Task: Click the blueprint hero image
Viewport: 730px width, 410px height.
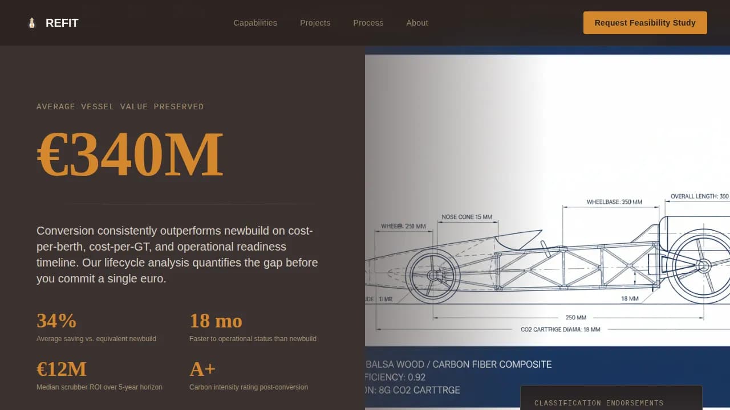Action: [x=547, y=228]
